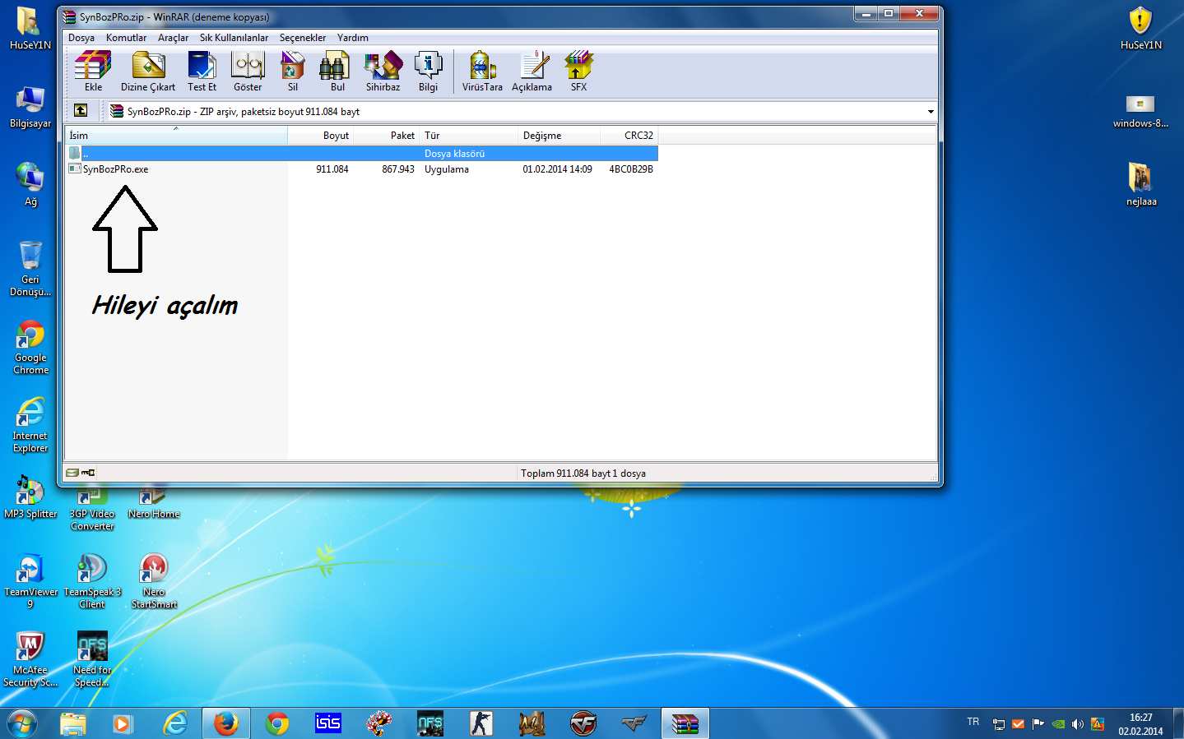
Task: Open the Araçlar menu
Action: coord(173,38)
